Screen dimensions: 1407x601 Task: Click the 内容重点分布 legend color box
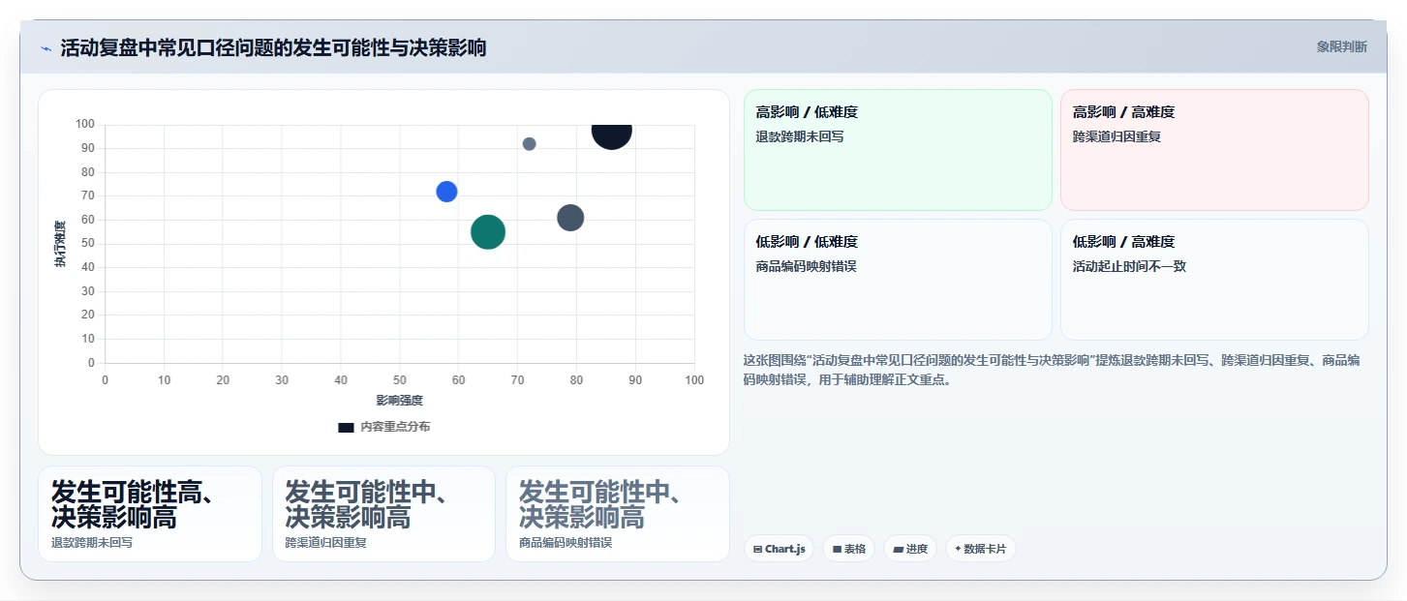pos(346,427)
